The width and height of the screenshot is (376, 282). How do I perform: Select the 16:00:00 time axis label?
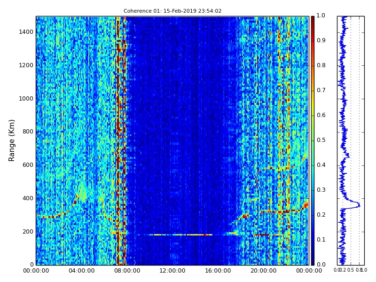[218, 271]
